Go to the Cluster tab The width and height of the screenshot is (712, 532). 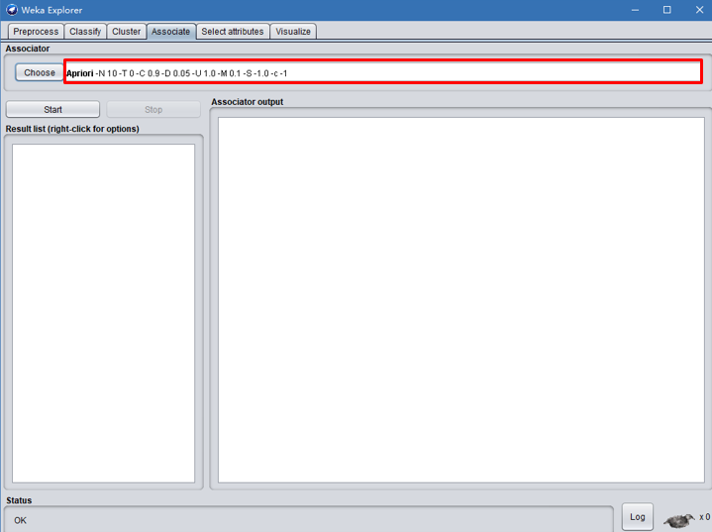coord(126,32)
